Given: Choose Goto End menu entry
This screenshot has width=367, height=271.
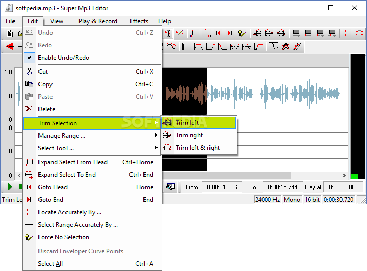Looking at the screenshot, I should click(92, 200).
